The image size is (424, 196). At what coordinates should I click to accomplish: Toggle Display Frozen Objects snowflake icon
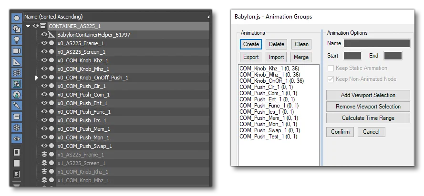pos(17,128)
